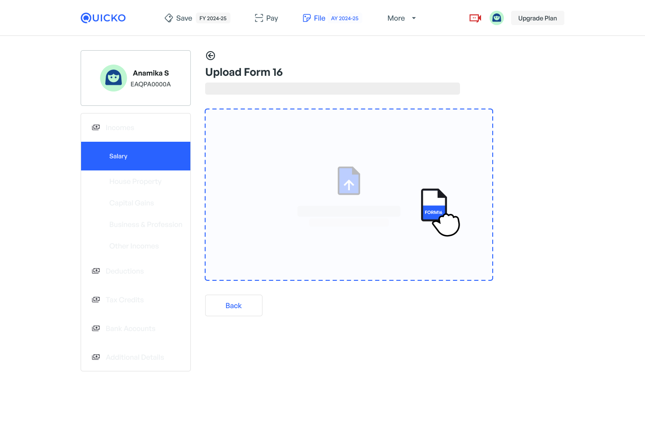Image resolution: width=645 pixels, height=427 pixels.
Task: Click the Deductions section icon
Action: [x=96, y=271]
